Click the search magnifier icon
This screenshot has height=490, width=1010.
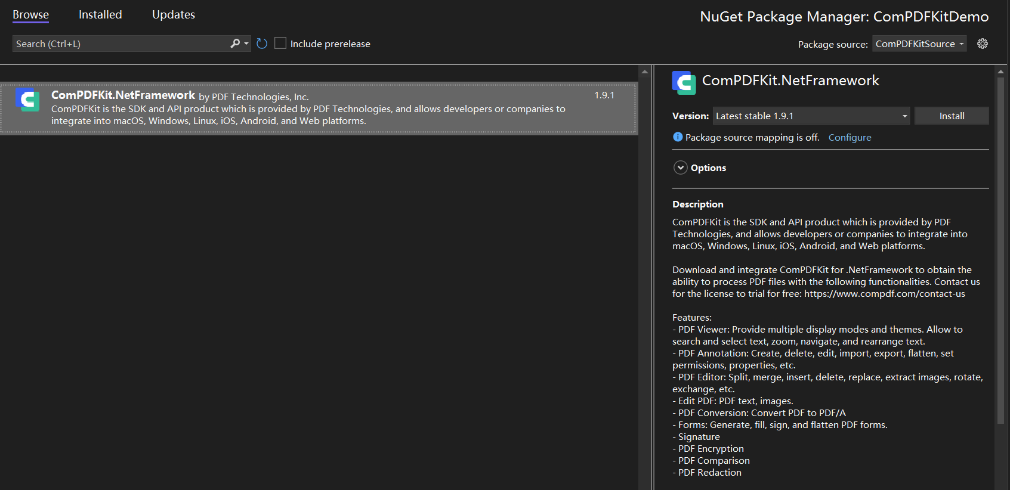(235, 44)
